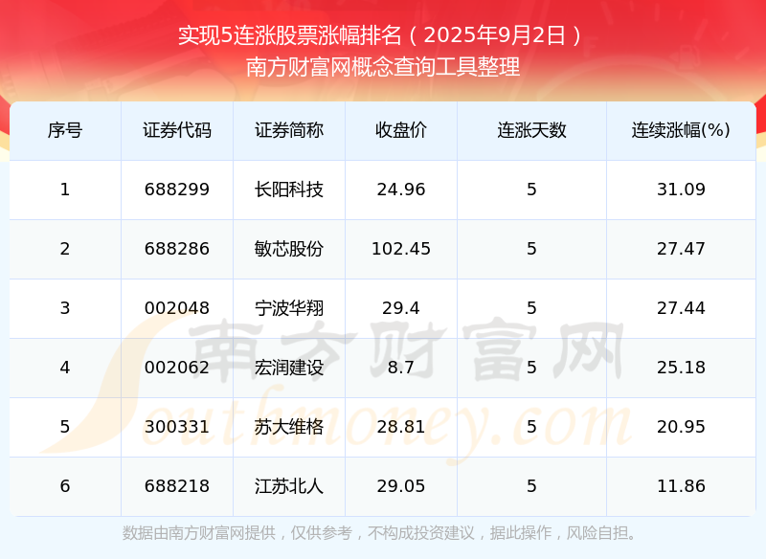Click rank number 2 in 敏芯股份 row
Screen dimensions: 766x559
point(65,249)
